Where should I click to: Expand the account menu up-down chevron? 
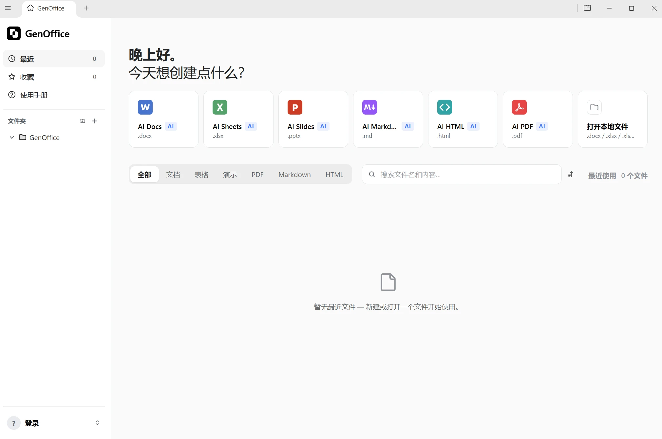click(97, 423)
